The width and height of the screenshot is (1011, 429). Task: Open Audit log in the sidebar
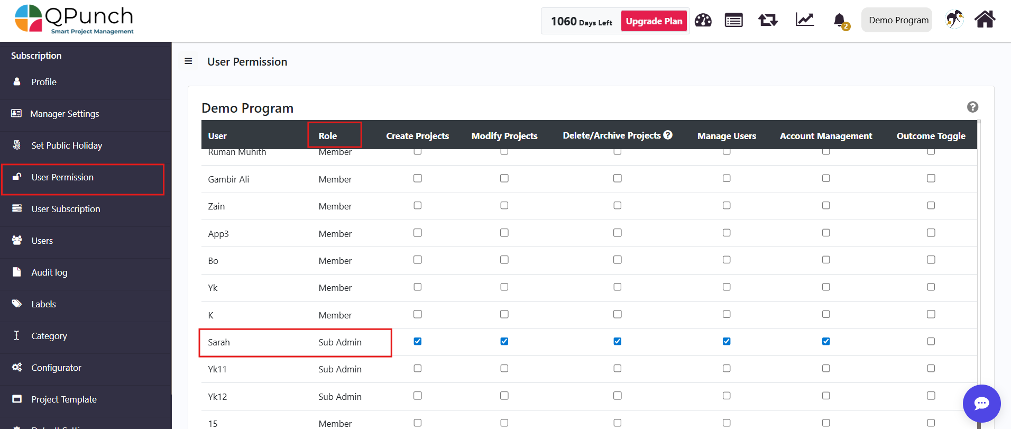49,272
